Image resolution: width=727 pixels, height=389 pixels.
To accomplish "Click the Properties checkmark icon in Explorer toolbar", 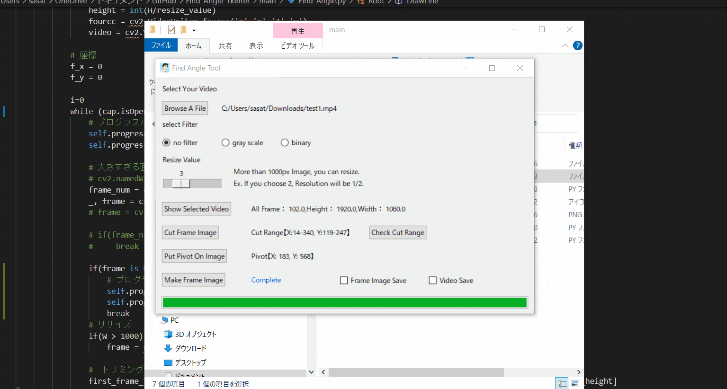I will pos(171,30).
